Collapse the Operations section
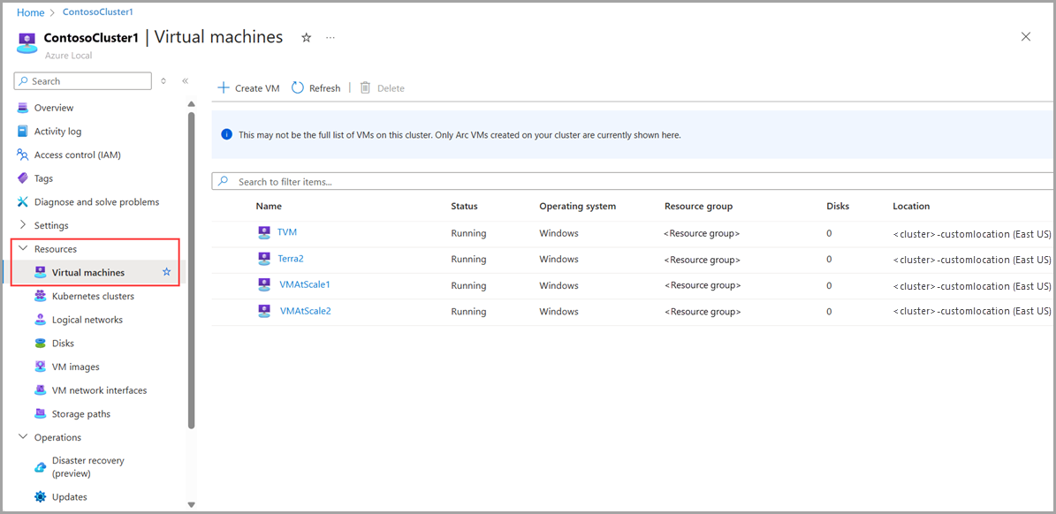Image resolution: width=1056 pixels, height=514 pixels. pos(23,437)
